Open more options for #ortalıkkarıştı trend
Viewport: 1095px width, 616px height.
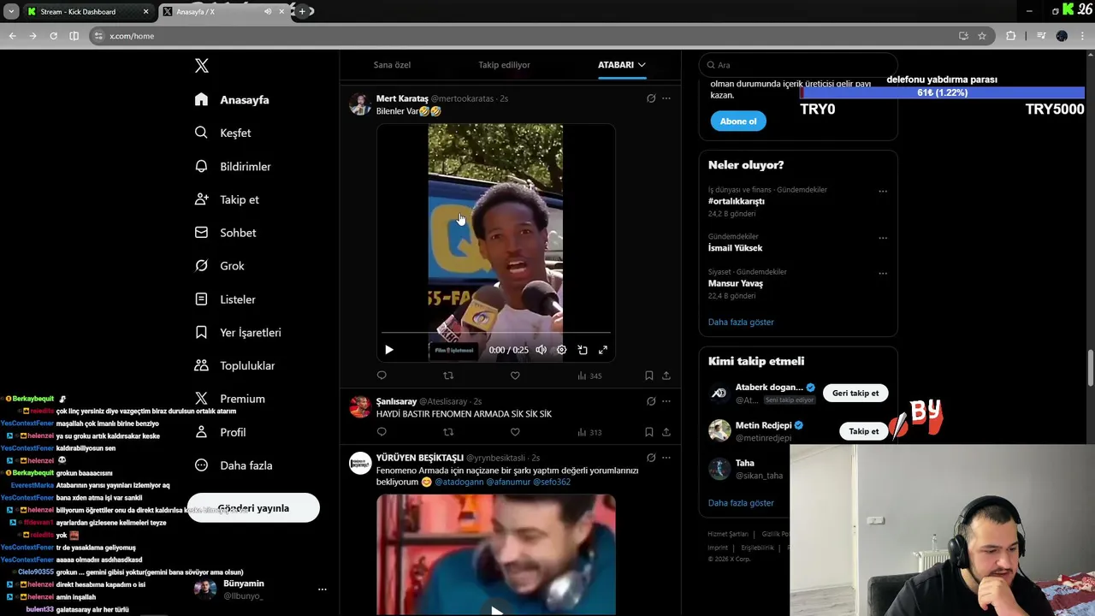coord(883,191)
